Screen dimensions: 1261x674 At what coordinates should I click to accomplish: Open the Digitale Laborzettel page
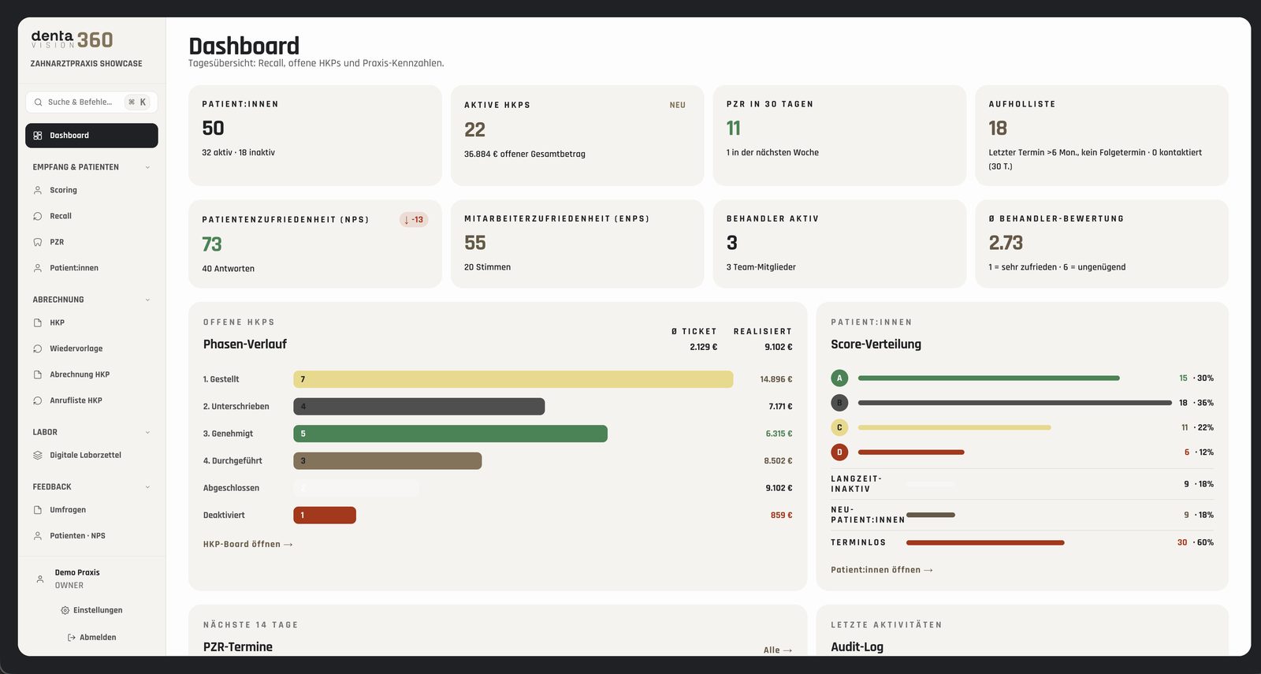click(91, 455)
